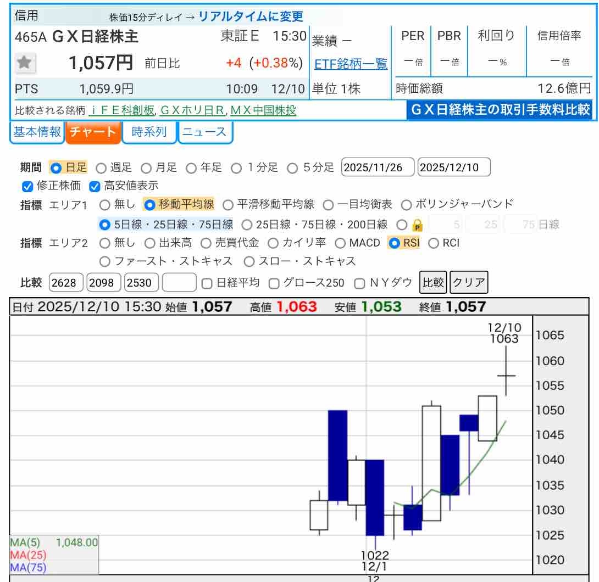Open the ETF銘柄一覧 link
599x582 pixels.
351,64
